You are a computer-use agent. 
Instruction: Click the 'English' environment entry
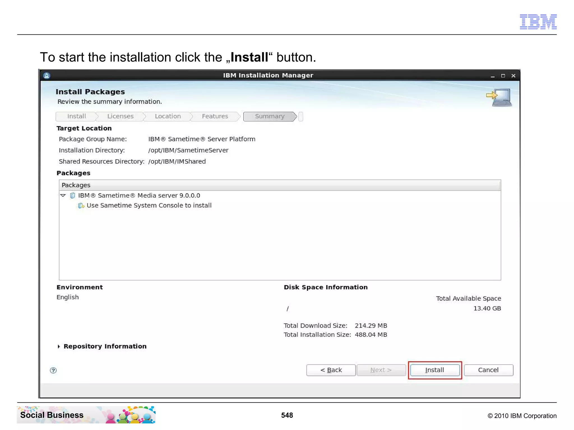pyautogui.click(x=68, y=297)
